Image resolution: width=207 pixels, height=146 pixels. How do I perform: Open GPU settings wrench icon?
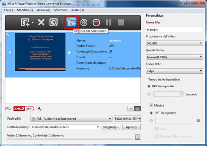click(x=40, y=109)
